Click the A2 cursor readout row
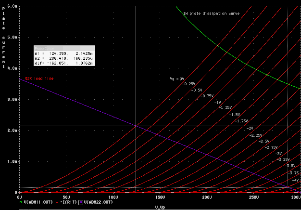The width and height of the screenshot is (301, 210). tap(64, 58)
